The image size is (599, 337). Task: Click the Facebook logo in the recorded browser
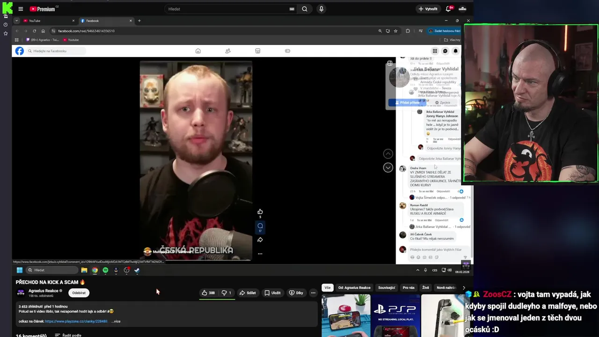[x=19, y=51]
